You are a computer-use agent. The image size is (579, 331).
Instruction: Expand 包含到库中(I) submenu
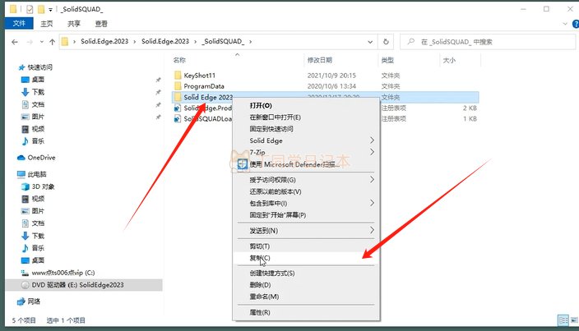coord(307,203)
